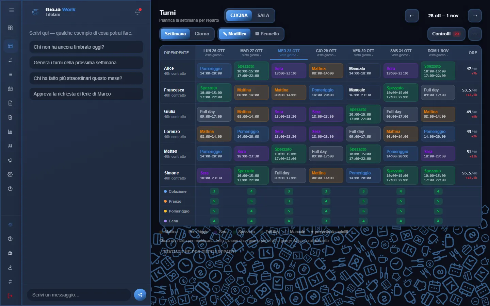
Task: Toggle view to Giorno
Action: 202,34
